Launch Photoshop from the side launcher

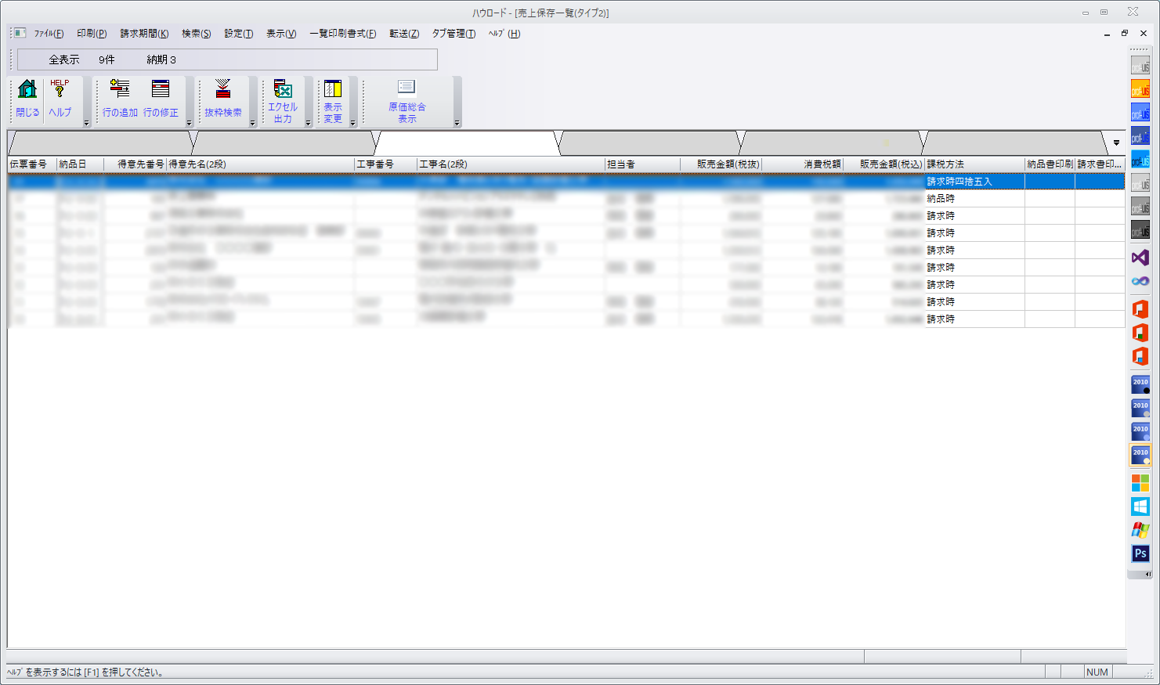pos(1140,553)
